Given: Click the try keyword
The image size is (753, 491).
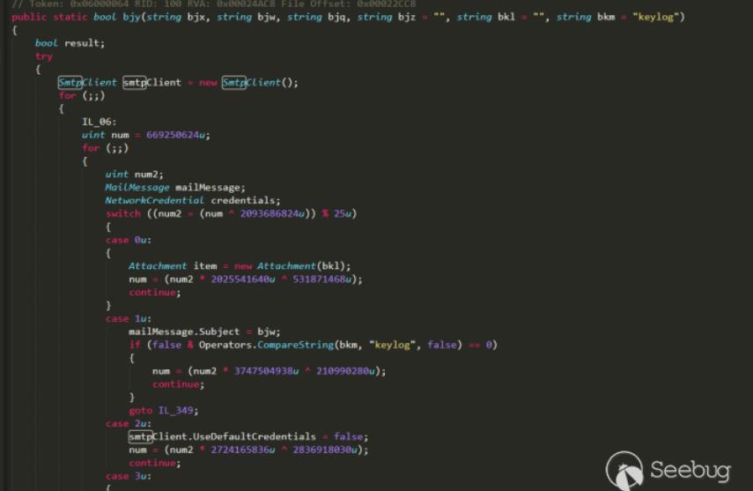Looking at the screenshot, I should 44,56.
